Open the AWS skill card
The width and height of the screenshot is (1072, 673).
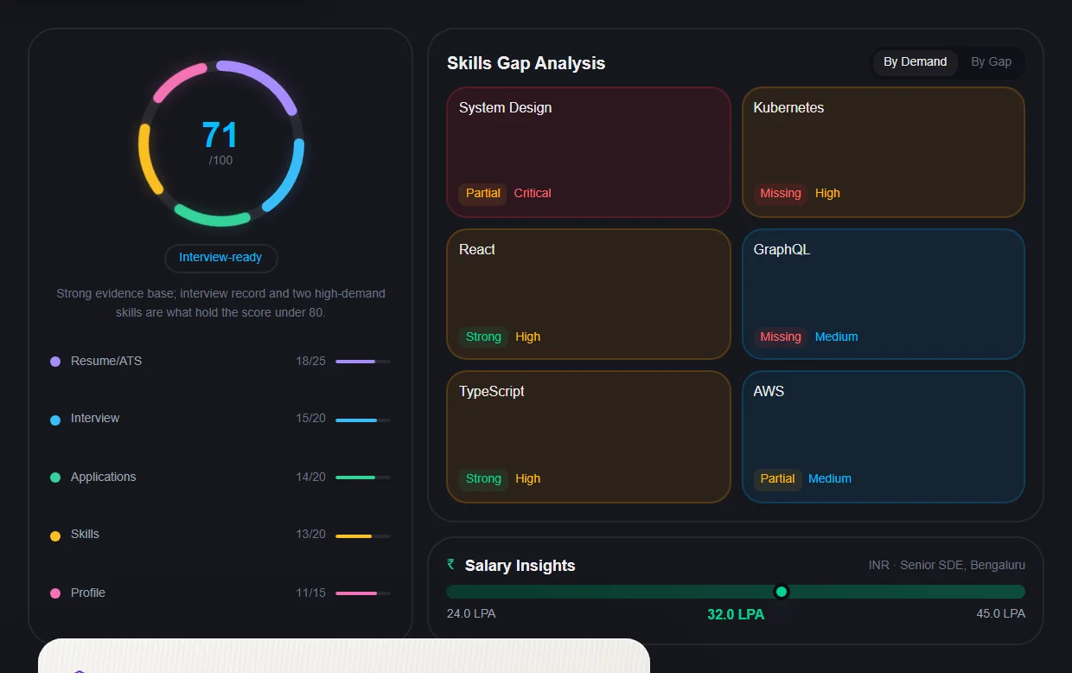(x=884, y=437)
